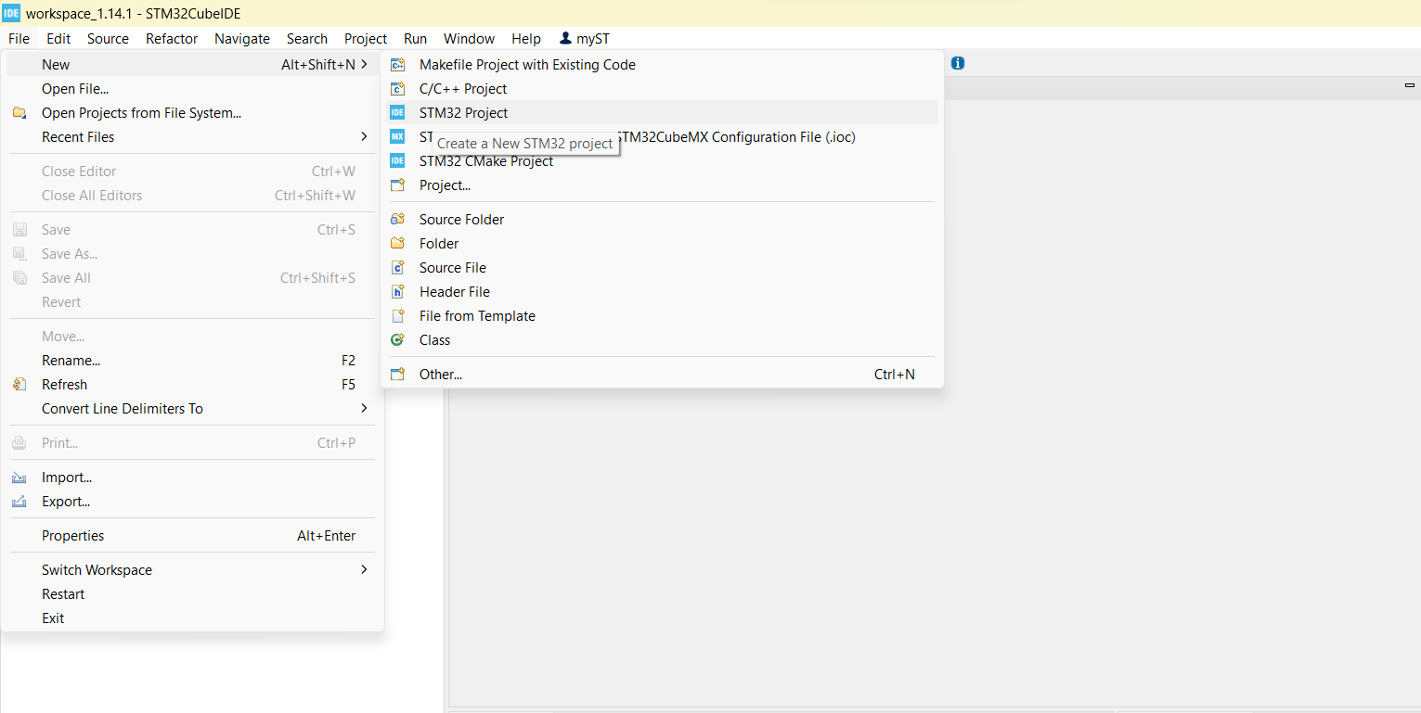
Task: Open Properties from File menu
Action: pos(192,536)
